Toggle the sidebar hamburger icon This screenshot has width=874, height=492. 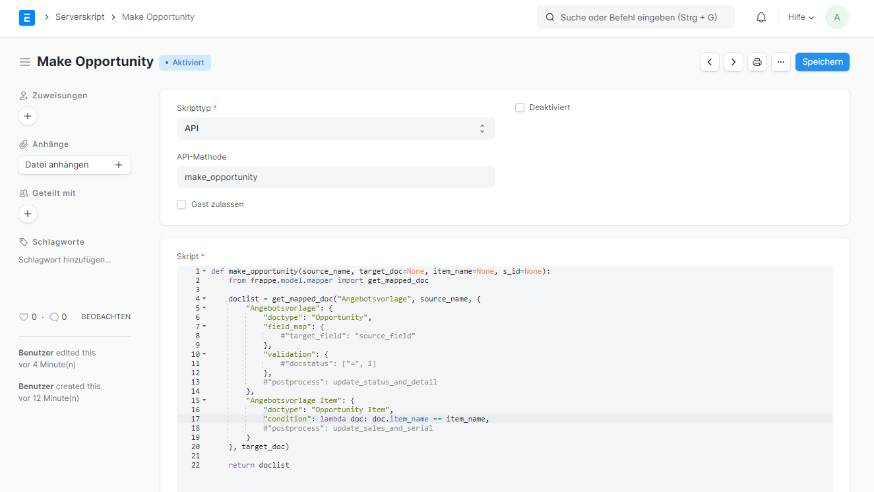click(x=25, y=62)
